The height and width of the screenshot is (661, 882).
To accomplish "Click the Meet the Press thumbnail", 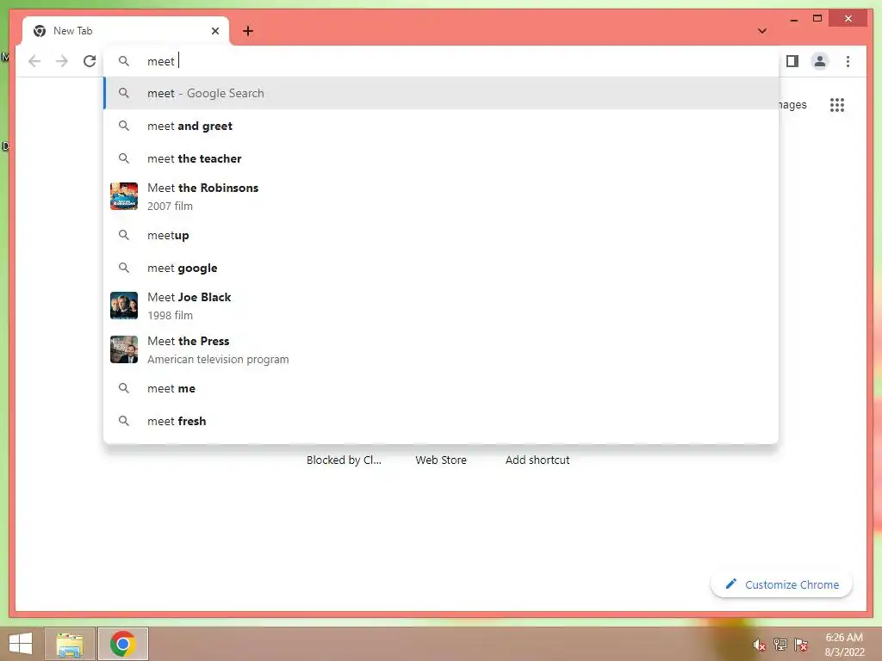I will point(124,349).
